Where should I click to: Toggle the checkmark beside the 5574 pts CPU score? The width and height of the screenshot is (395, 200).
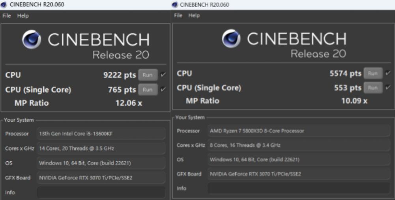coord(388,73)
